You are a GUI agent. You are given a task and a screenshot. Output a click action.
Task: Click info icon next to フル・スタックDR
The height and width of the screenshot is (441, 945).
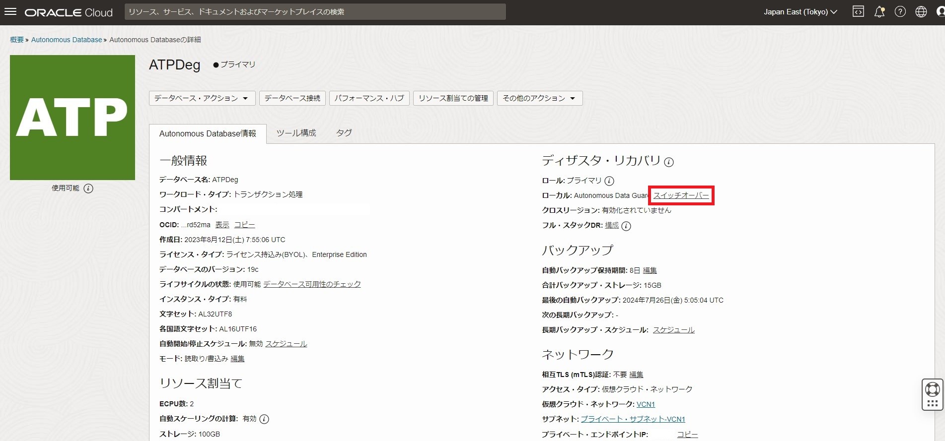[627, 226]
